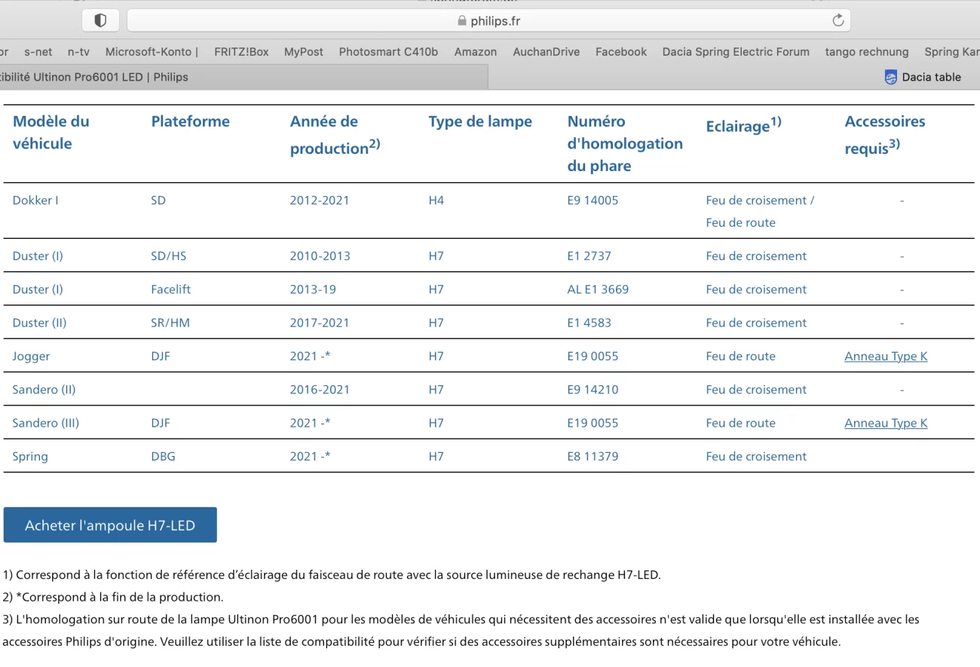Viewport: 980px width, 667px height.
Task: Click the 2013-19 production year cell
Action: tap(313, 289)
